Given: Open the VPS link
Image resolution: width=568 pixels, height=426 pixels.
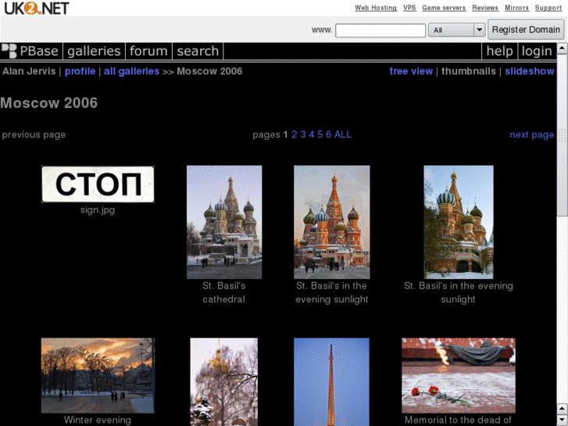Looking at the screenshot, I should pyautogui.click(x=409, y=8).
